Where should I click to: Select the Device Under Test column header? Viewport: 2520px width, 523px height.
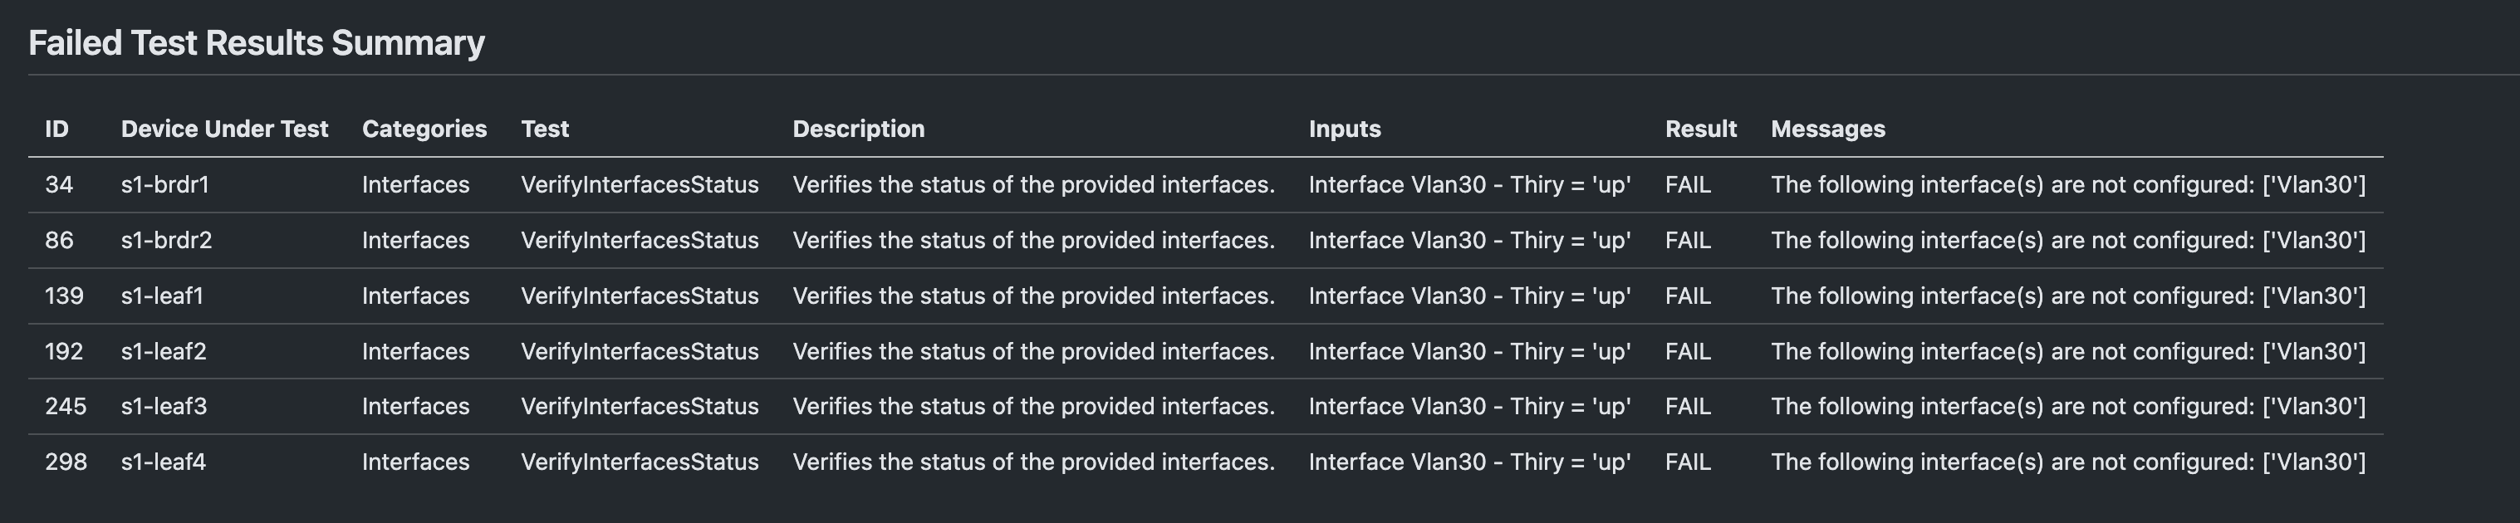click(x=224, y=129)
